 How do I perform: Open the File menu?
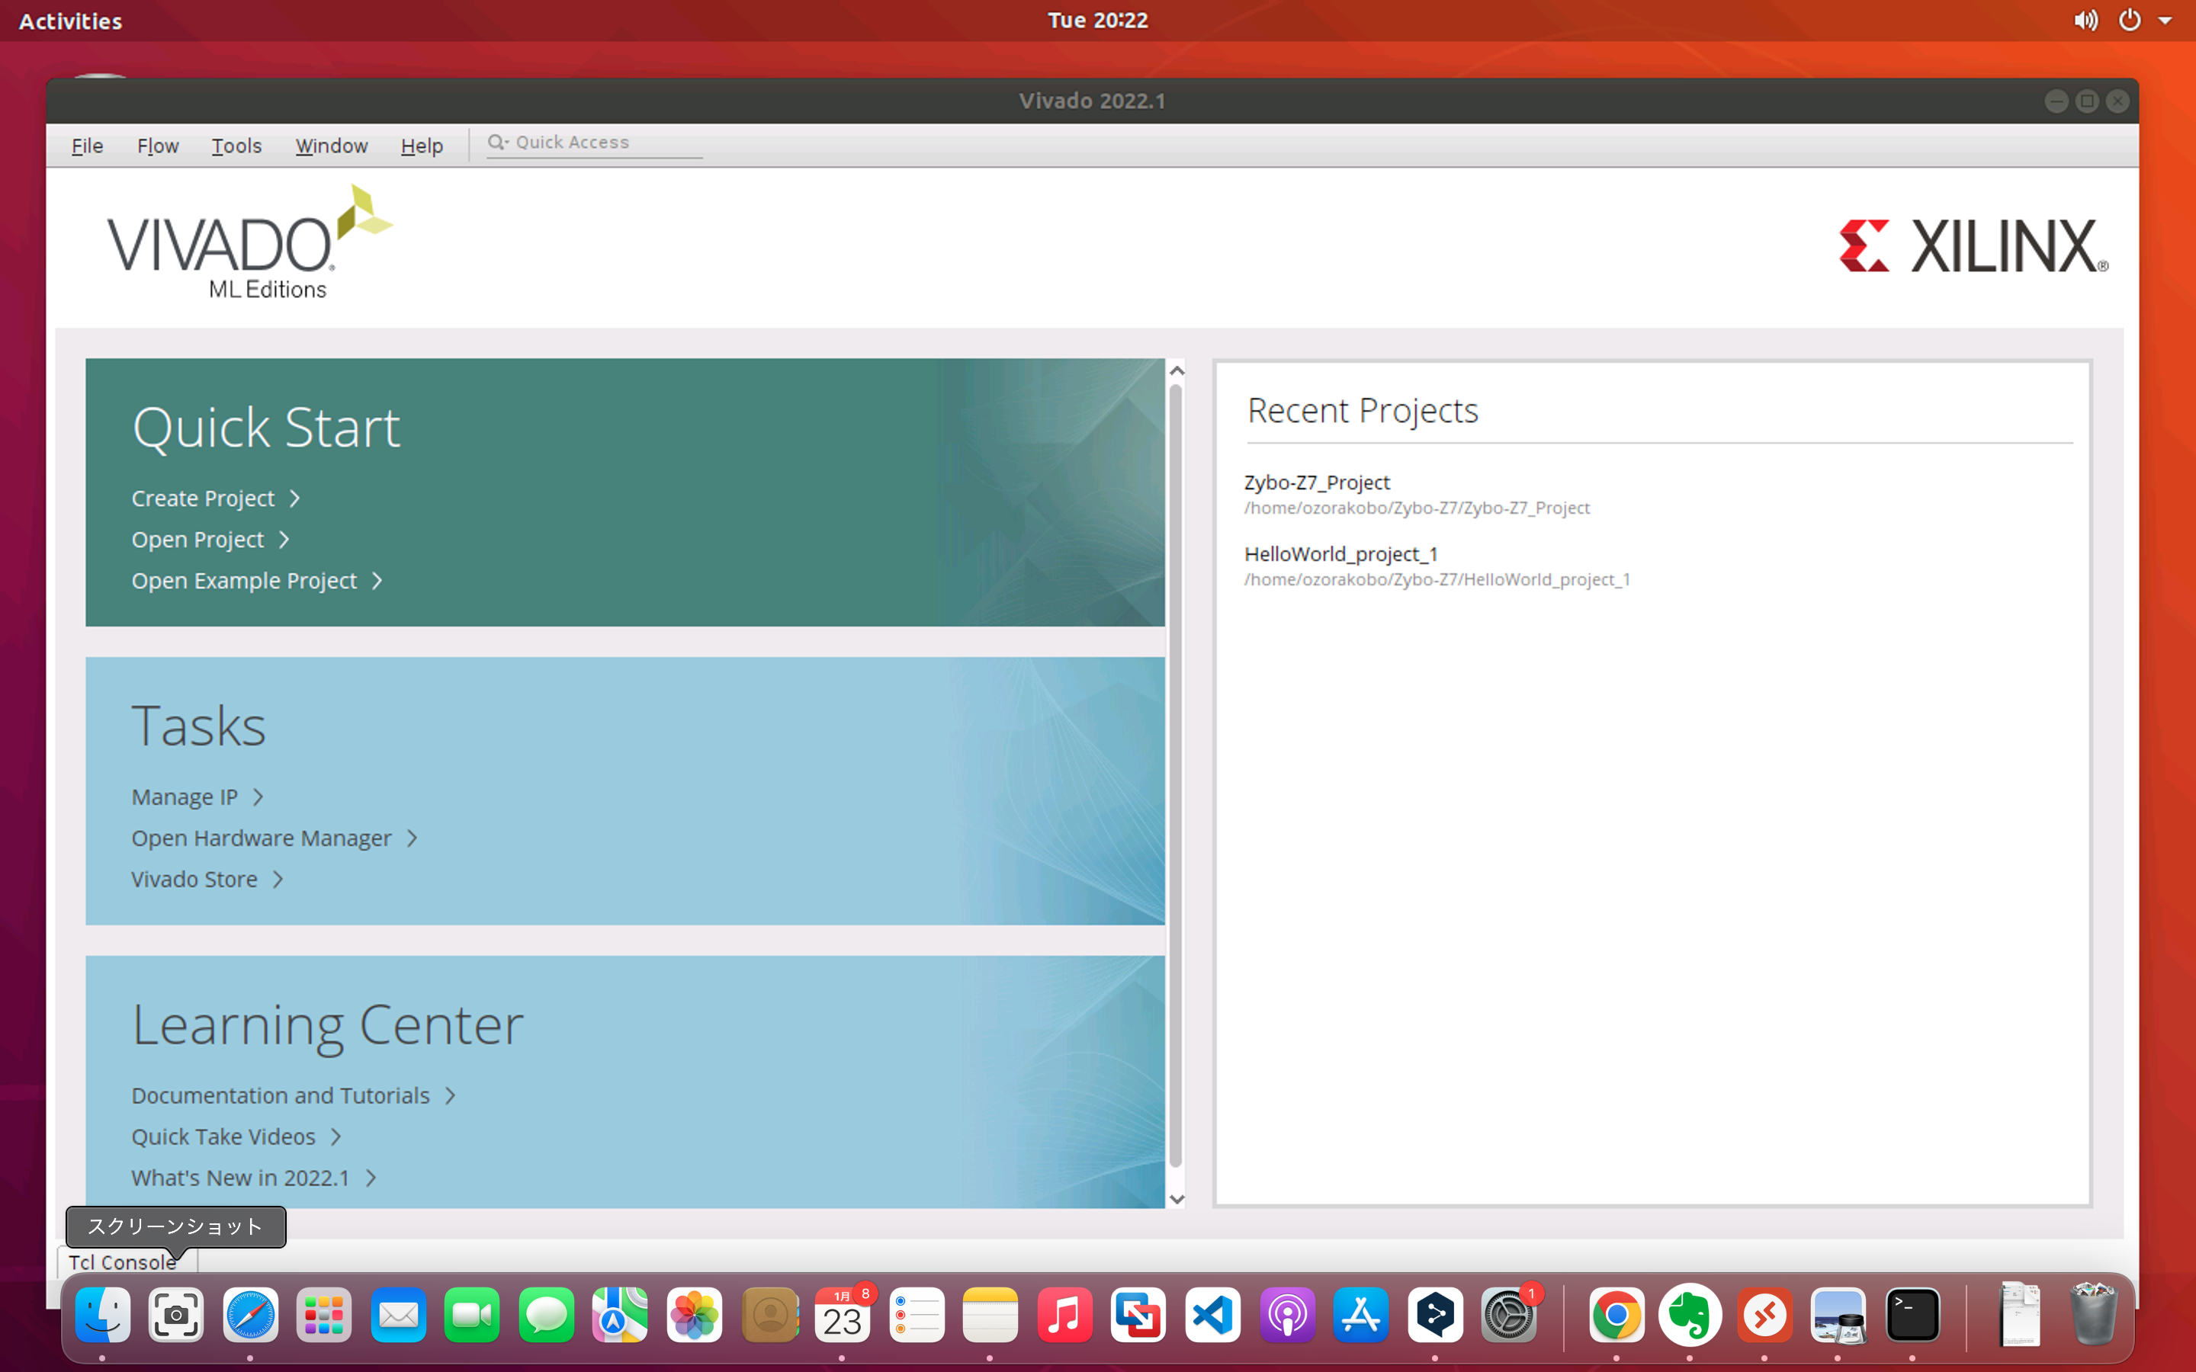(87, 146)
